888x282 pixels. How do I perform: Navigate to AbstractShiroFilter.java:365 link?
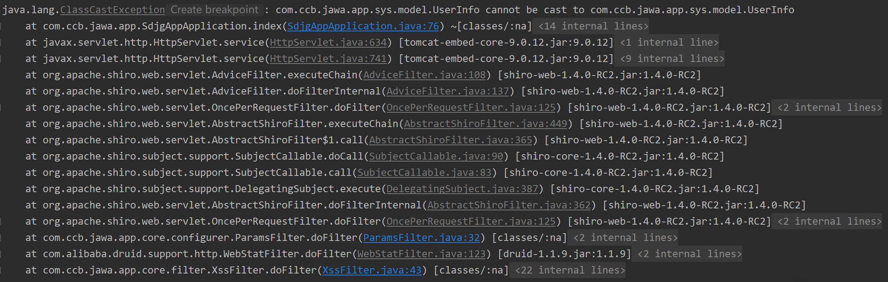450,140
